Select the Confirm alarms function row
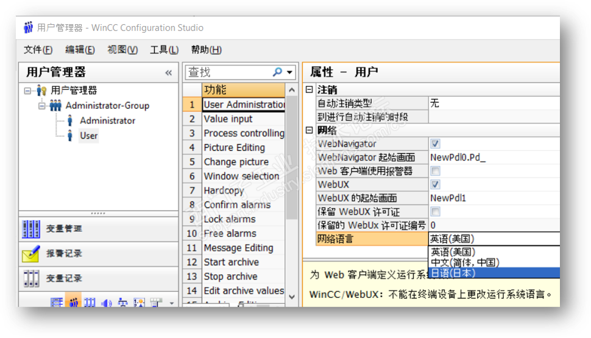 [x=244, y=205]
